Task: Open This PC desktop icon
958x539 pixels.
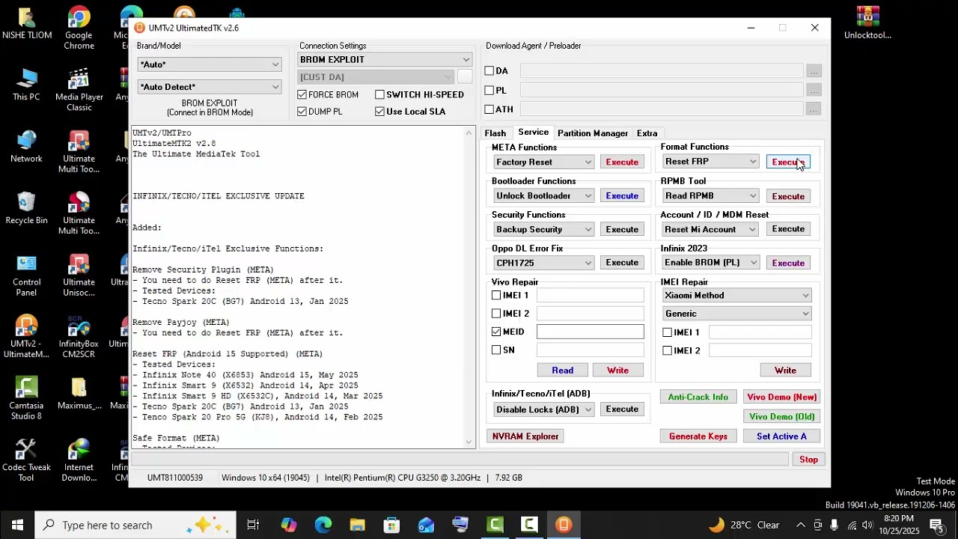Action: [x=26, y=84]
